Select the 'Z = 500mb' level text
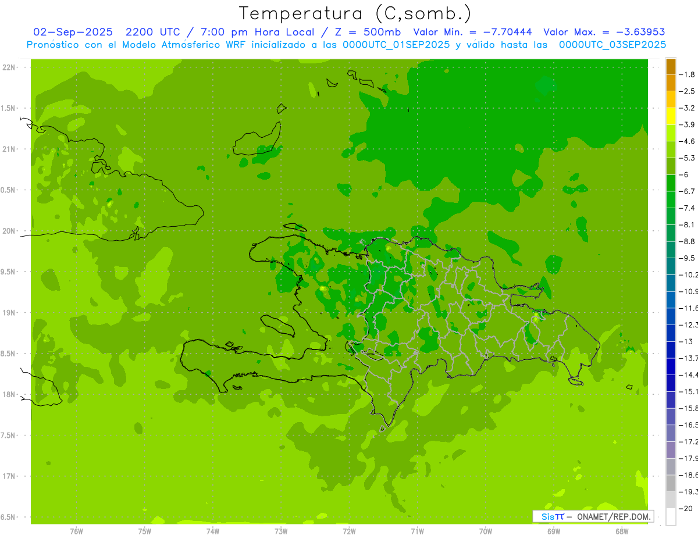This screenshot has width=698, height=539. 368,32
